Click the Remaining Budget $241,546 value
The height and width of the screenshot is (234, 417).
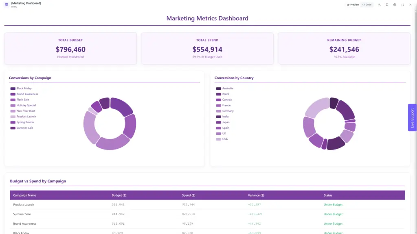pos(344,49)
